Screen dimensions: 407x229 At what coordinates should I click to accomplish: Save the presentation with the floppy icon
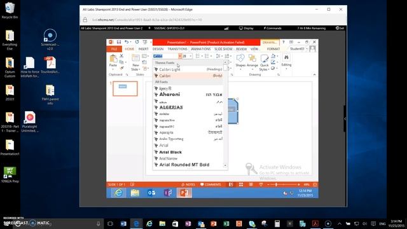119,42
